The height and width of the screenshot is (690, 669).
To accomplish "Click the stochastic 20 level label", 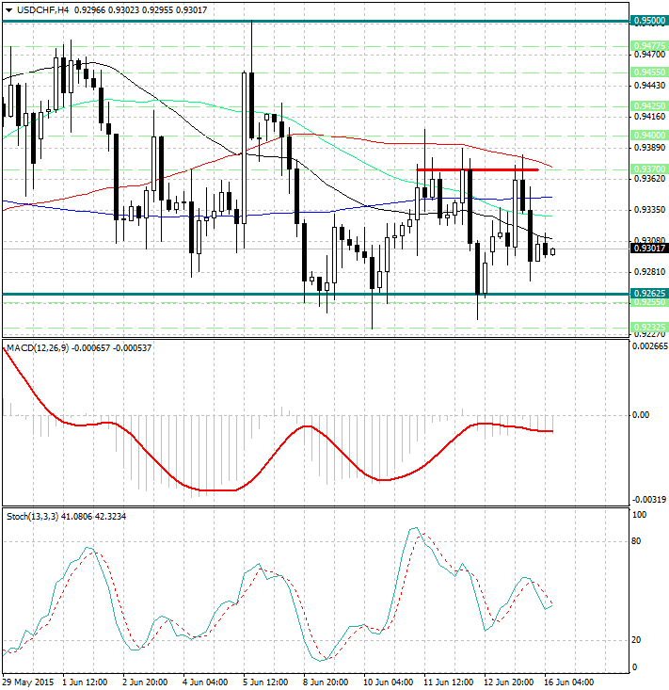I will (636, 640).
